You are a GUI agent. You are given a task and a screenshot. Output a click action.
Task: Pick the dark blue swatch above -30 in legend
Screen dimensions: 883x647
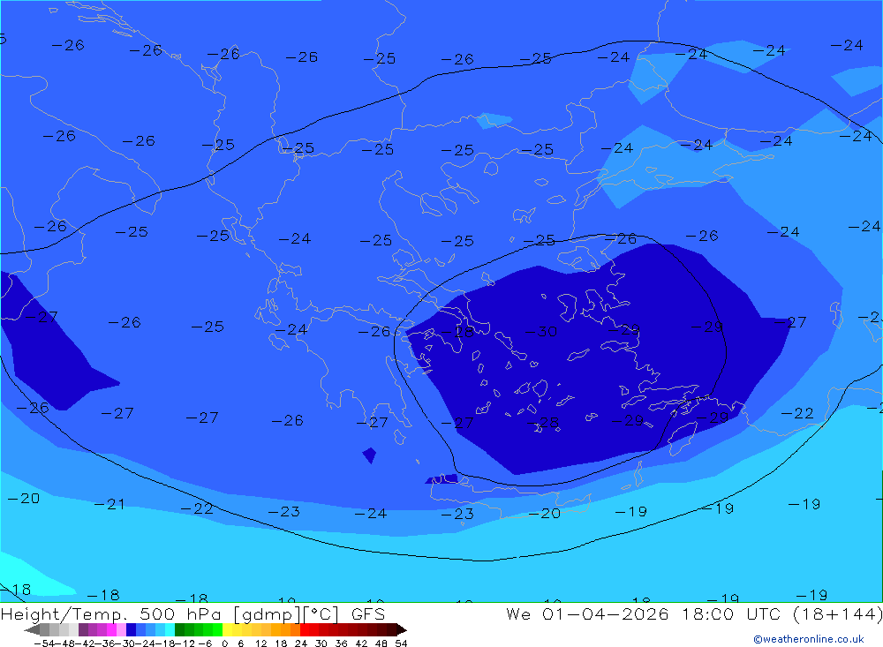[131, 629]
